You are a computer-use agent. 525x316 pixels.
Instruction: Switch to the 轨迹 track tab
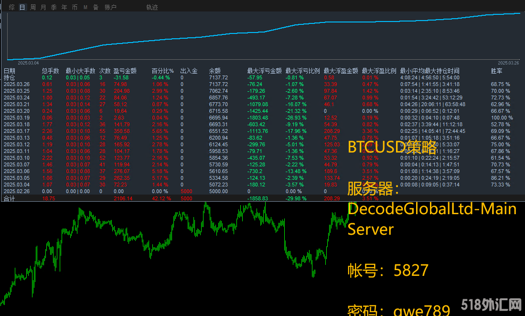click(152, 7)
